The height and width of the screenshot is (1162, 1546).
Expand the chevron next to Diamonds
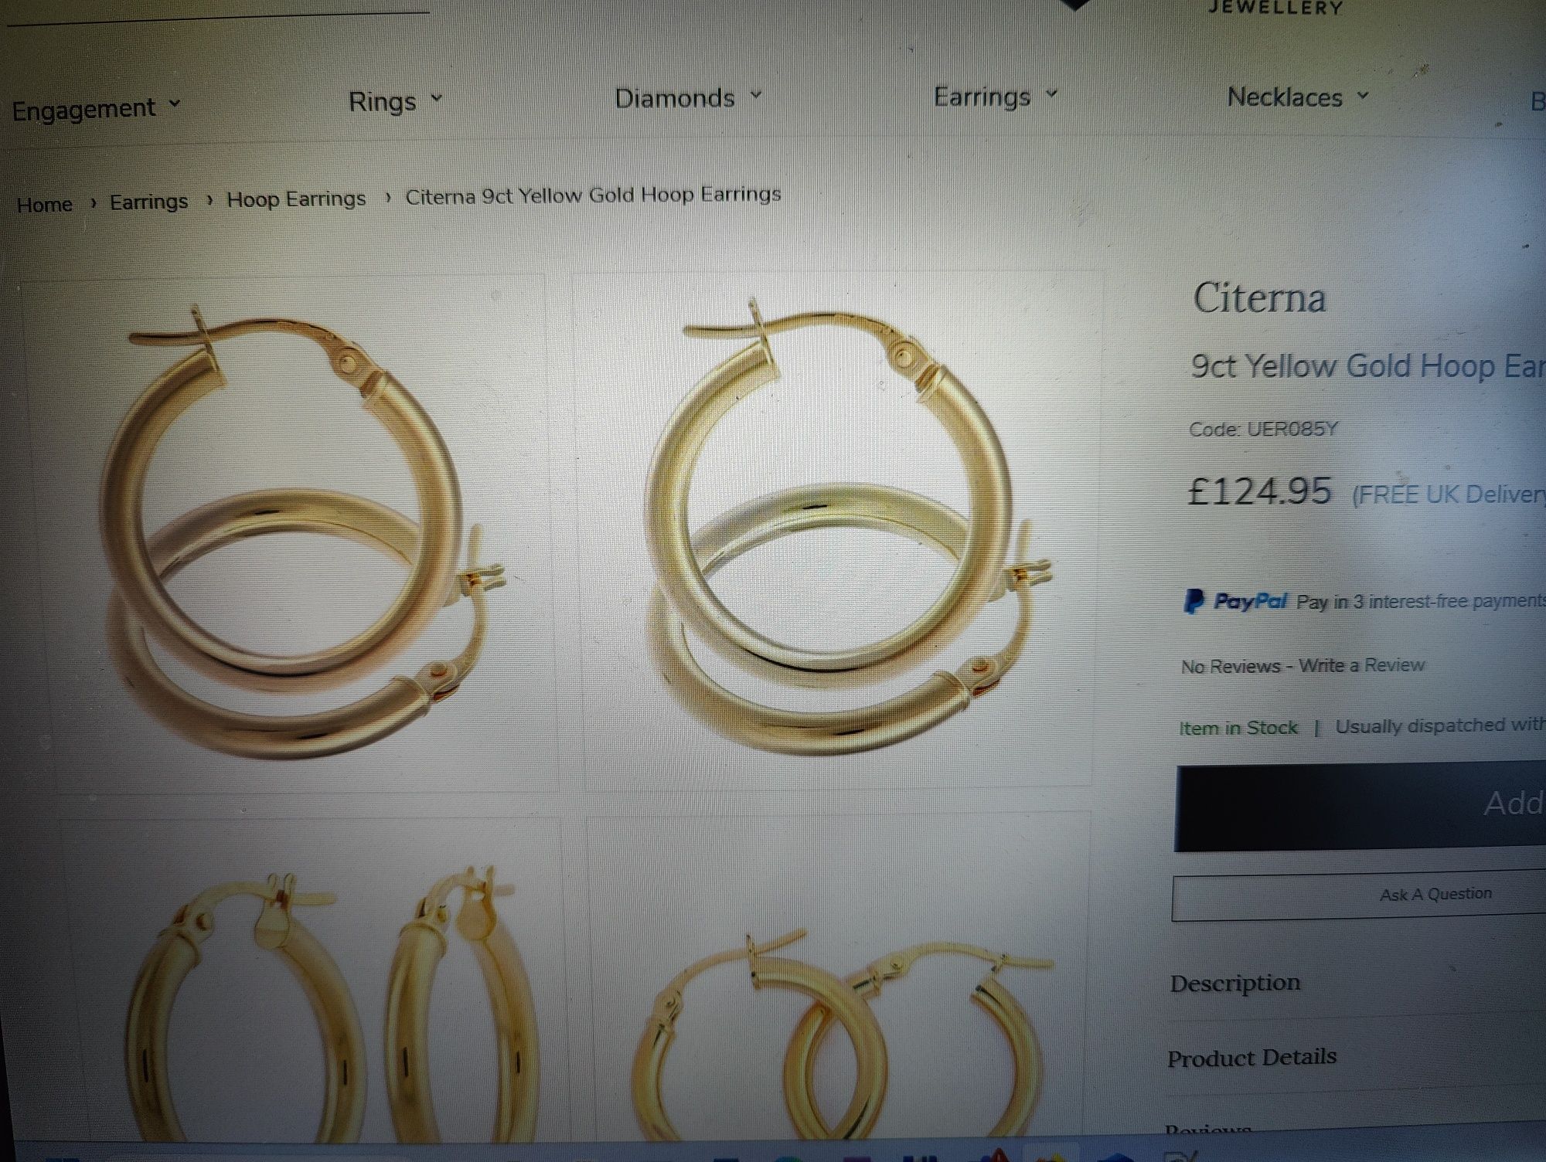pyautogui.click(x=755, y=95)
